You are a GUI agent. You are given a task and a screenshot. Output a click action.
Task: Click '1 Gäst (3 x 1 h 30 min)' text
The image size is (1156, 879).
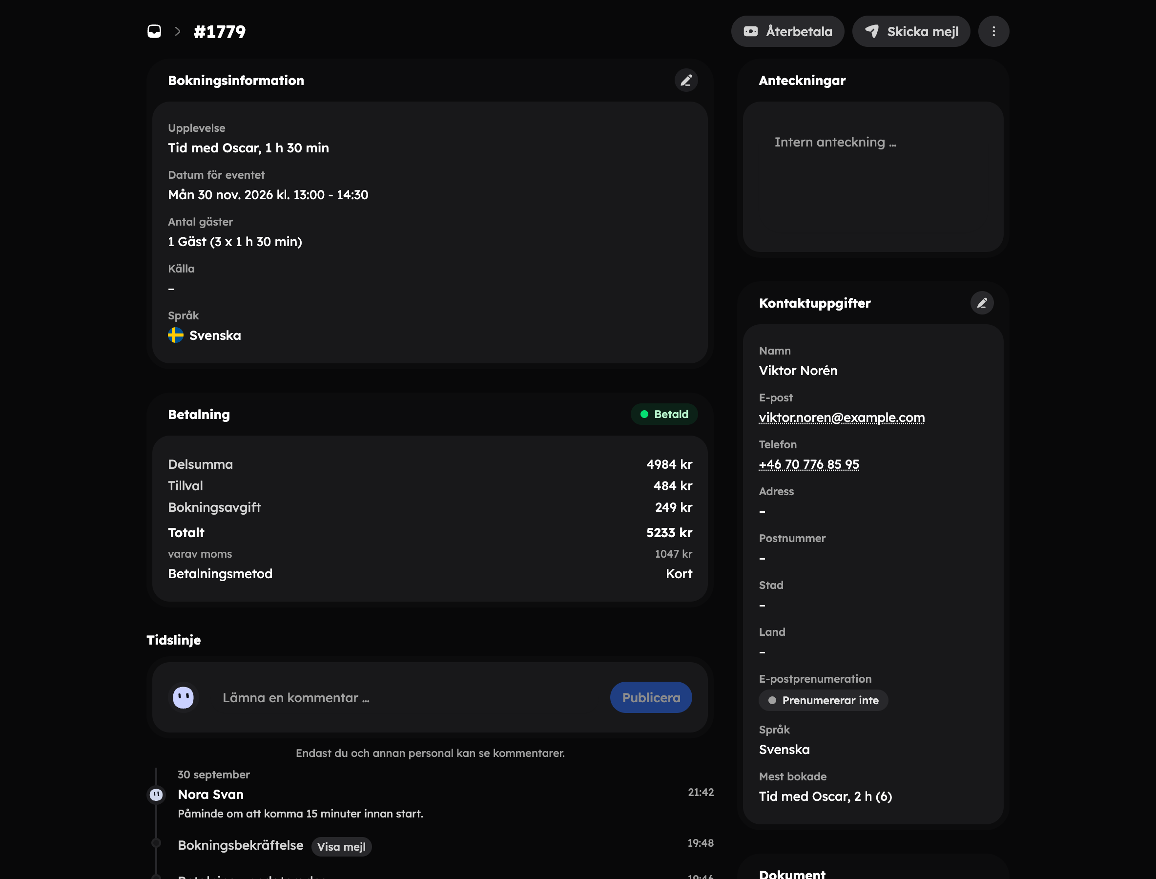[235, 242]
